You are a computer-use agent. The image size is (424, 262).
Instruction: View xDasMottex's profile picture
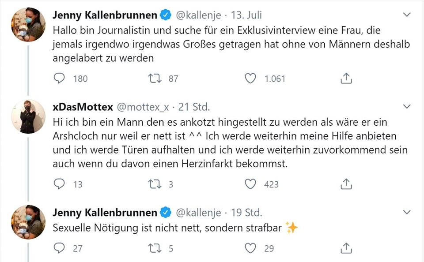tap(28, 116)
